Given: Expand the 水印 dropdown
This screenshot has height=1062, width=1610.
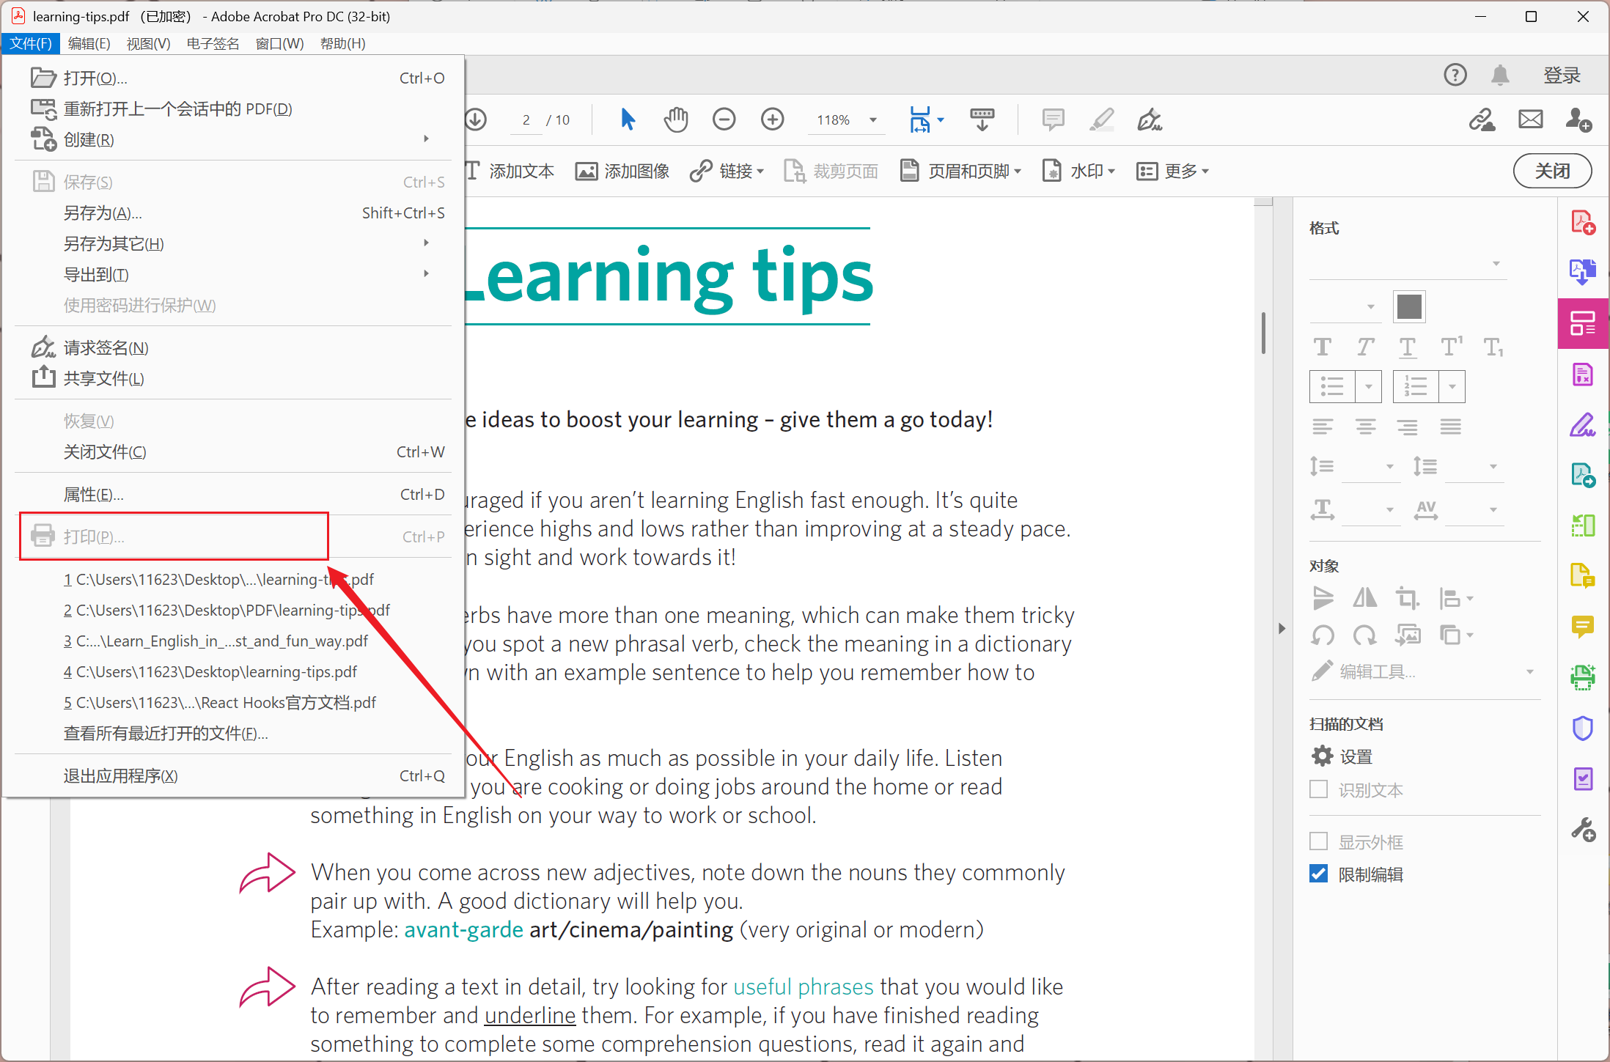Looking at the screenshot, I should (1092, 171).
